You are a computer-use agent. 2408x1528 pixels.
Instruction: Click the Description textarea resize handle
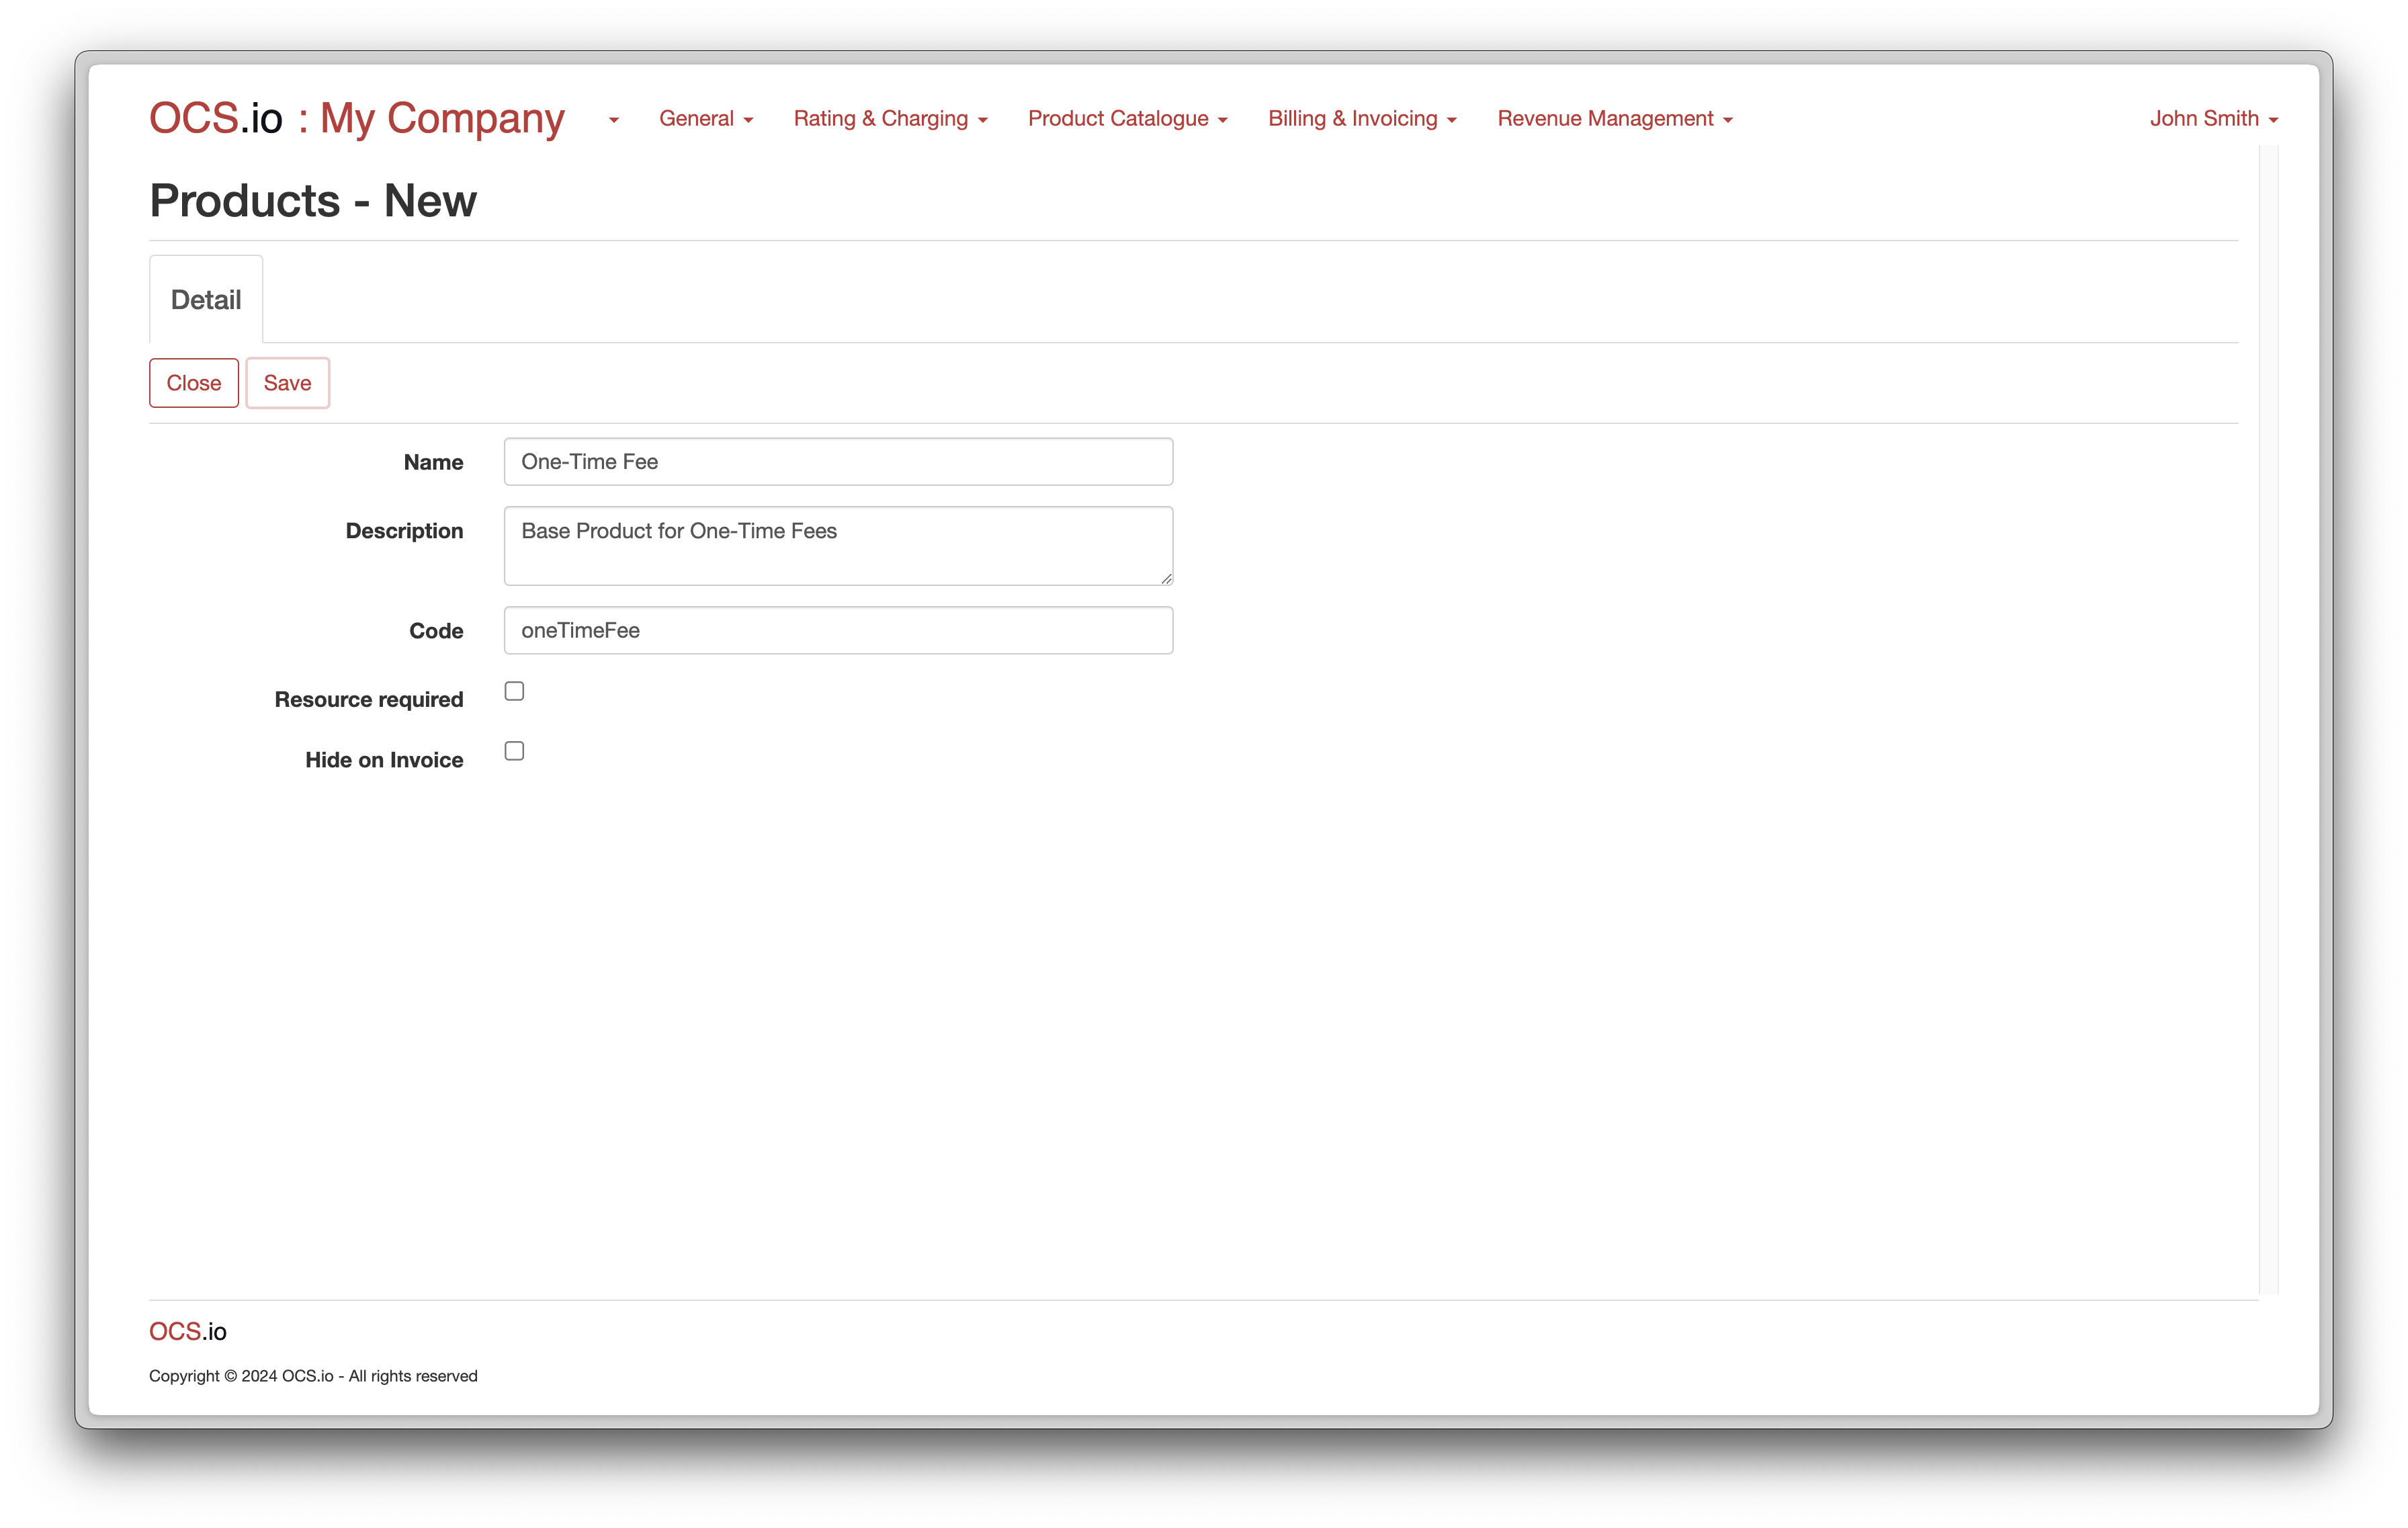[x=1166, y=579]
